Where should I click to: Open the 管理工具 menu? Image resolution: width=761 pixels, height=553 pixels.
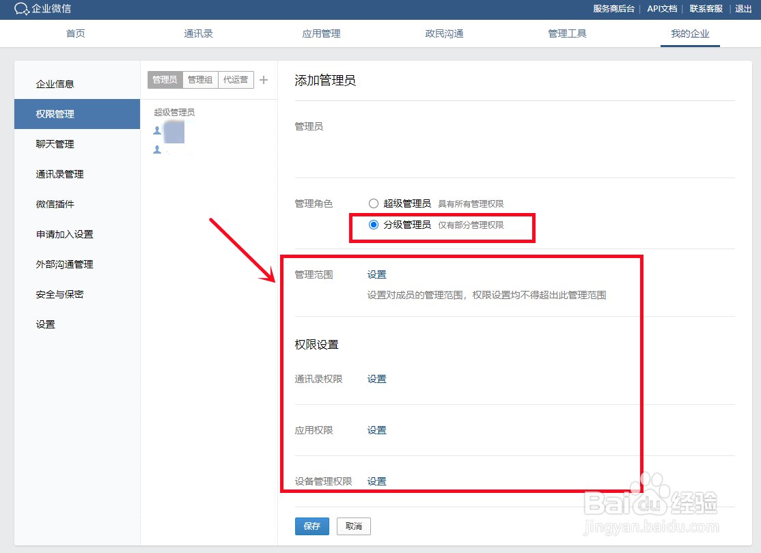coord(567,32)
